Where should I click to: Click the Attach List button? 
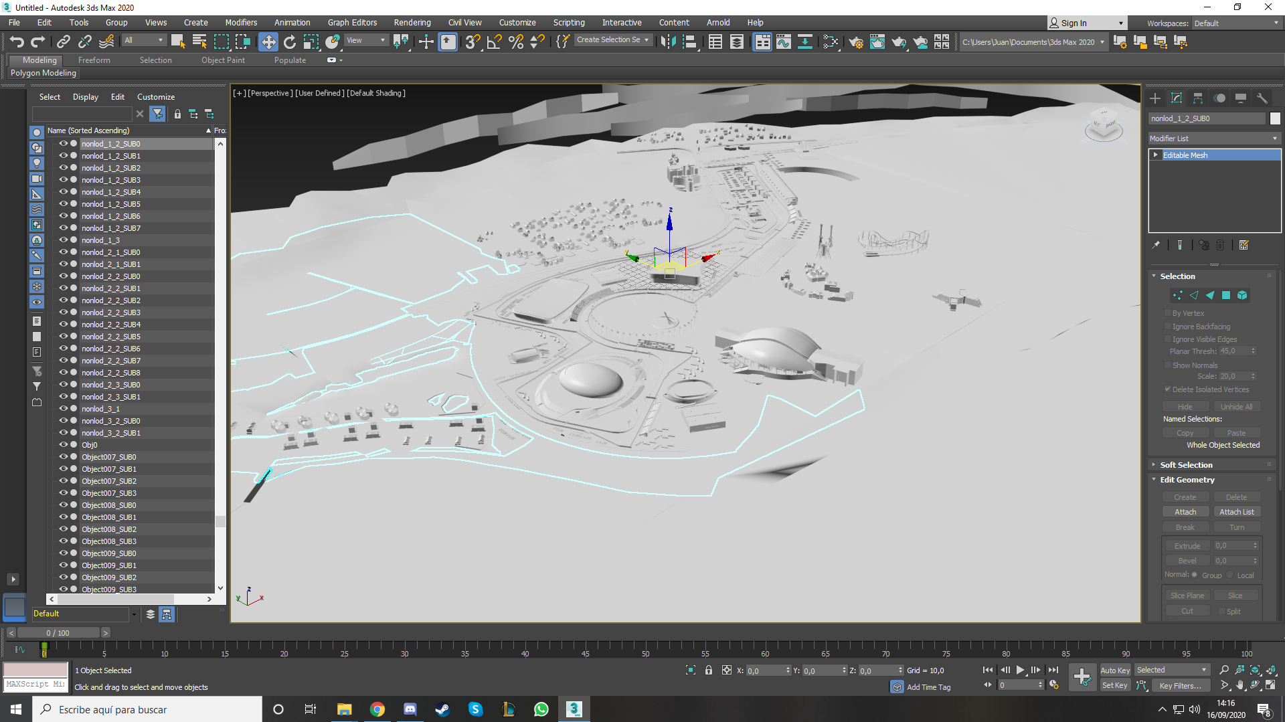(x=1237, y=512)
